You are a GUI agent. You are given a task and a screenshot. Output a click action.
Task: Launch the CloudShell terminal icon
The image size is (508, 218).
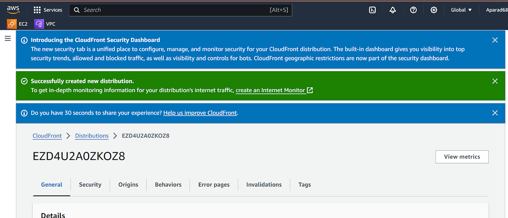[372, 10]
